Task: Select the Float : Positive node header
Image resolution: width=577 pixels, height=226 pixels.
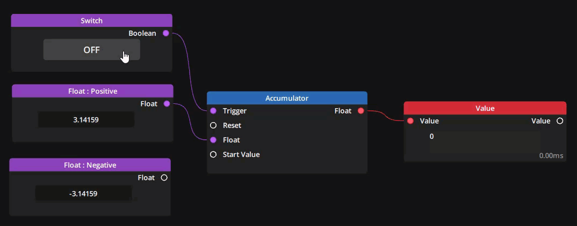Action: (92, 91)
